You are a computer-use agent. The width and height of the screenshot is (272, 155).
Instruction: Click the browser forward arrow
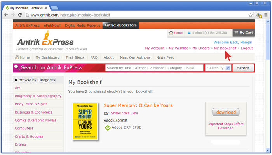[x=13, y=15]
